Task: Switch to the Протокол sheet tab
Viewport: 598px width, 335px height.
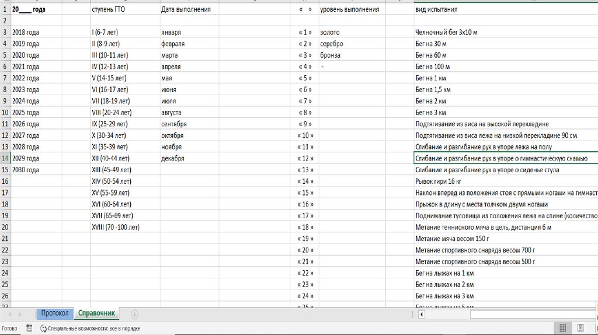Action: coord(54,314)
